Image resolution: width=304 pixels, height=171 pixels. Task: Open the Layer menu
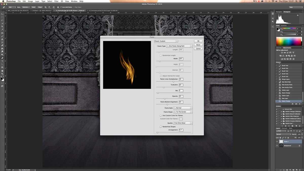click(x=37, y=1)
